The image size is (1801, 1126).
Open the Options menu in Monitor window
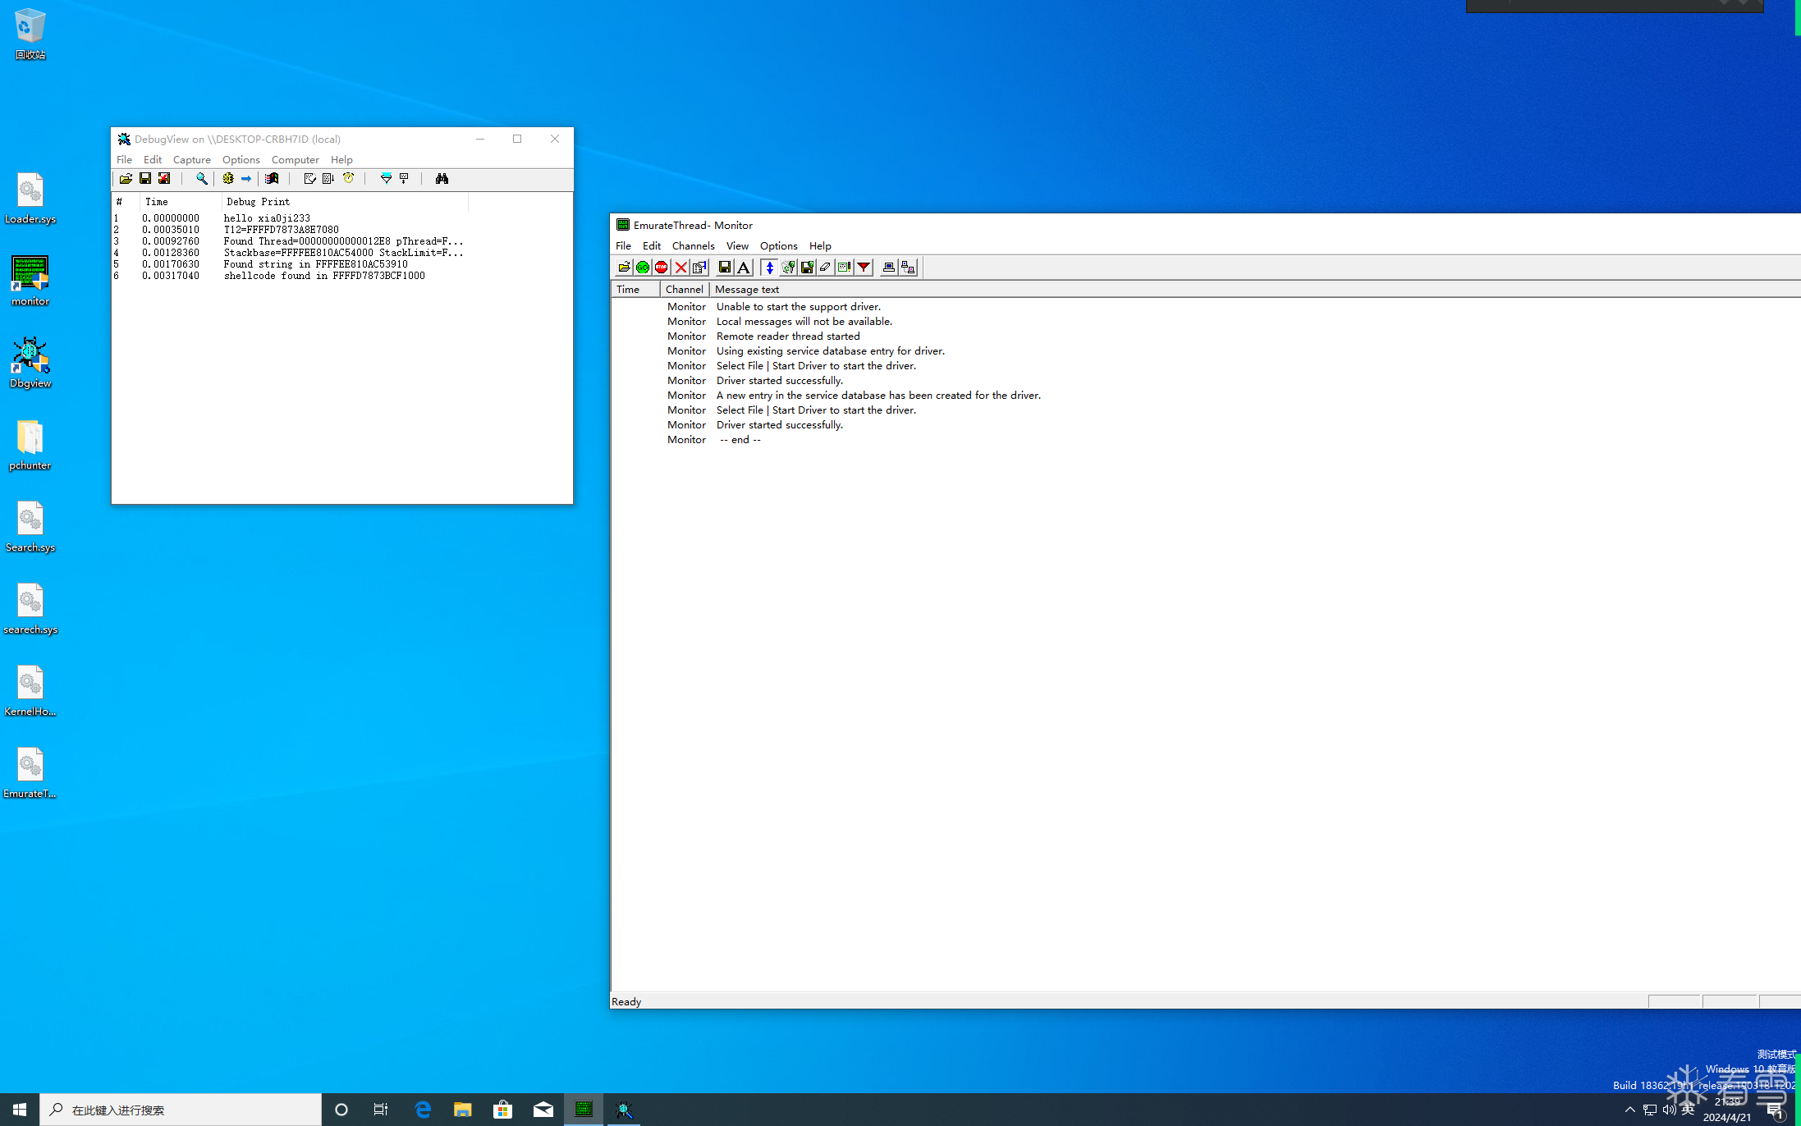tap(778, 246)
